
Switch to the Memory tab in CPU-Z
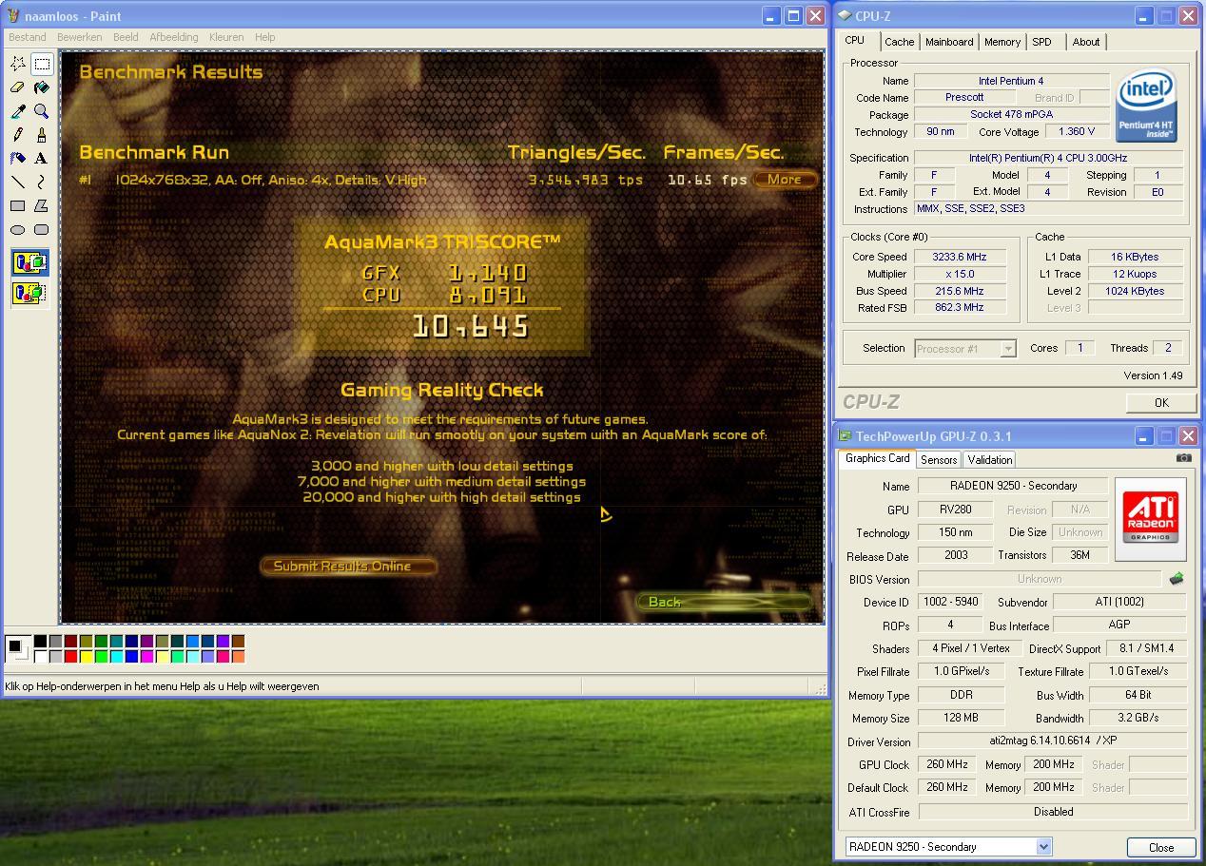point(1002,42)
